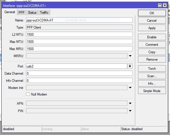
Task: Switch to Simple Mode
Action: coord(152,91)
